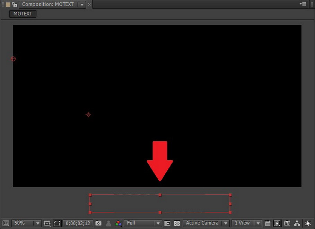Click top-center handle of text bounding box
315x229 pixels.
160,195
